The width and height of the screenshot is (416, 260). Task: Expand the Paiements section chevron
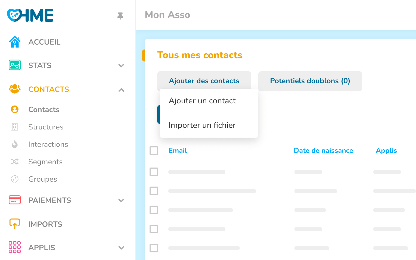coord(121,200)
